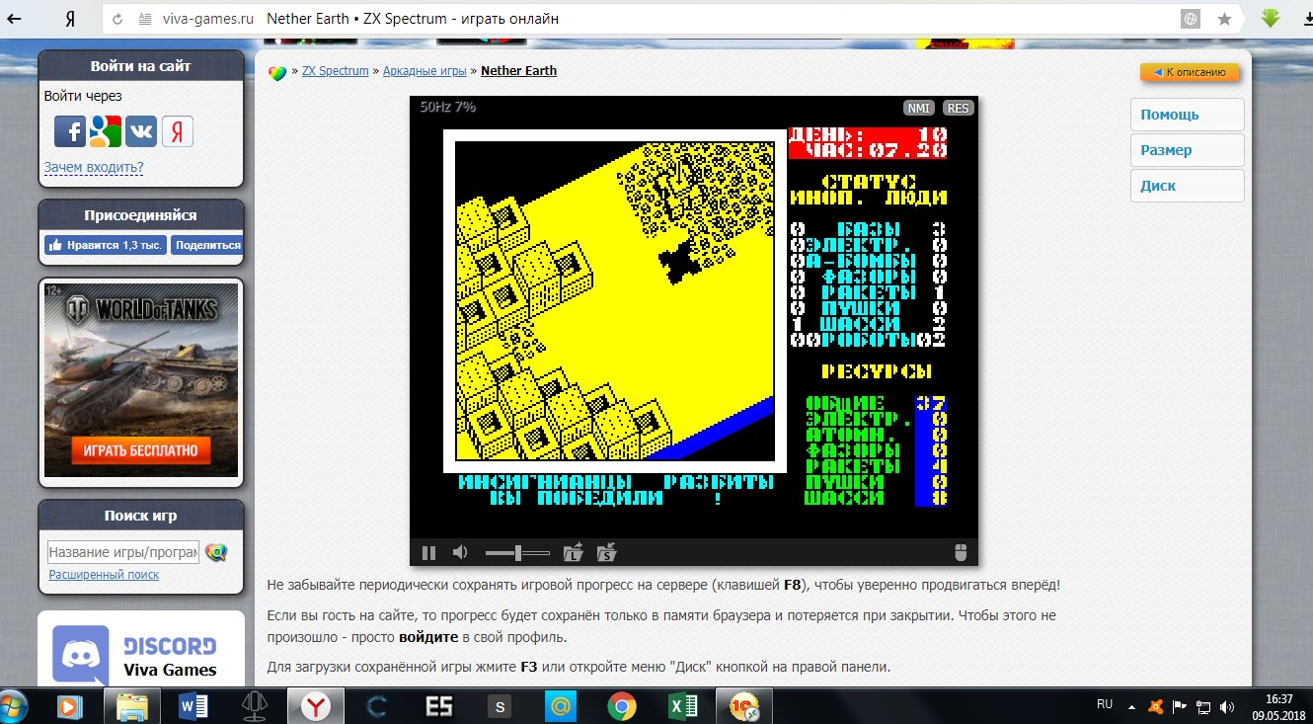Adjust the emulator volume slider
This screenshot has width=1313, height=724.
pos(517,553)
